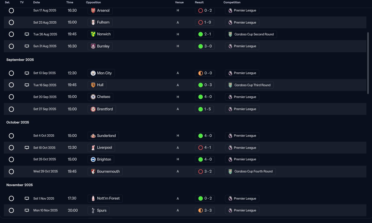Select the Brentford fixture radio circle
This screenshot has width=372, height=223.
click(11, 109)
